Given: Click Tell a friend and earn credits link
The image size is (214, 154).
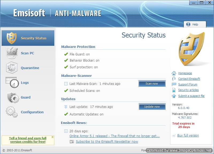Looking at the screenshot, I should [x=28, y=140].
